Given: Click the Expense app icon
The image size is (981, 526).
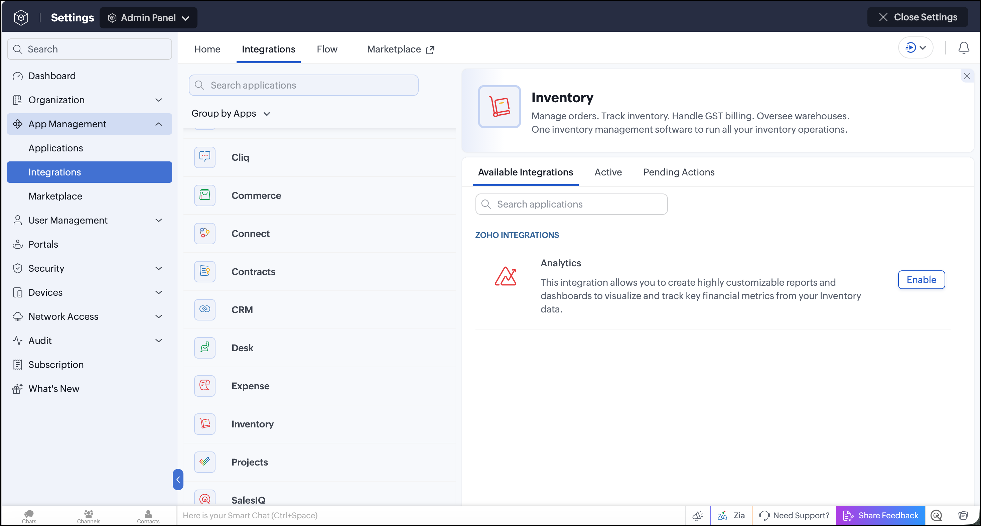Looking at the screenshot, I should click(205, 386).
